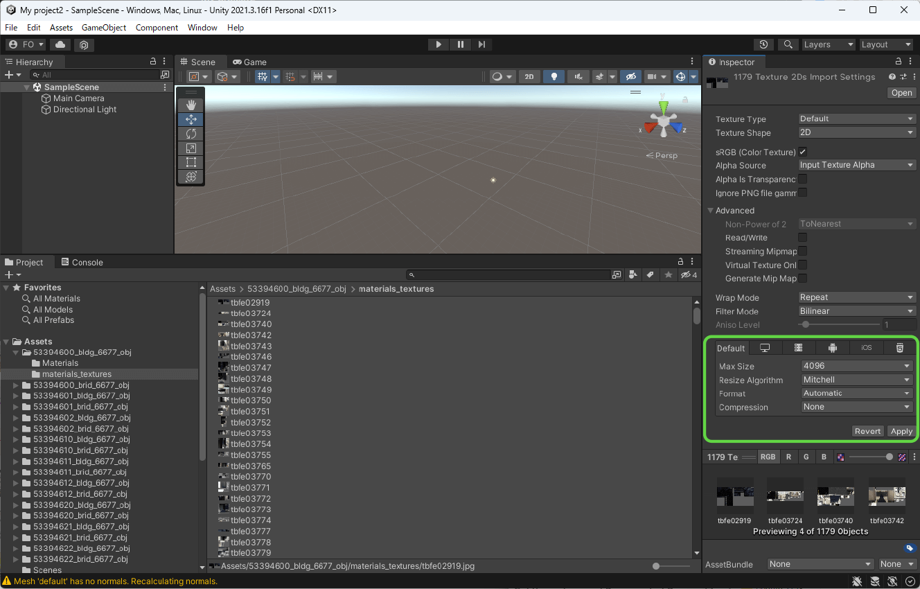Enable the Read/Write checkbox
Screen dimensions: 920x589
[803, 238]
